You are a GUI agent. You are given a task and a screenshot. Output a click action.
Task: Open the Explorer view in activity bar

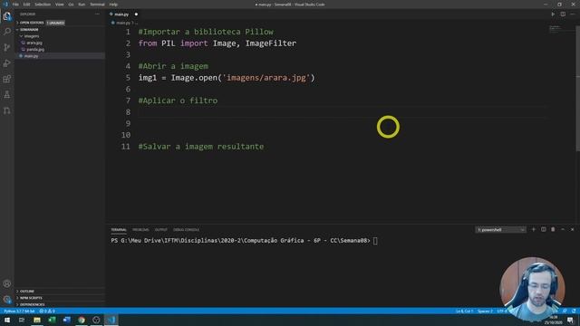tap(7, 16)
